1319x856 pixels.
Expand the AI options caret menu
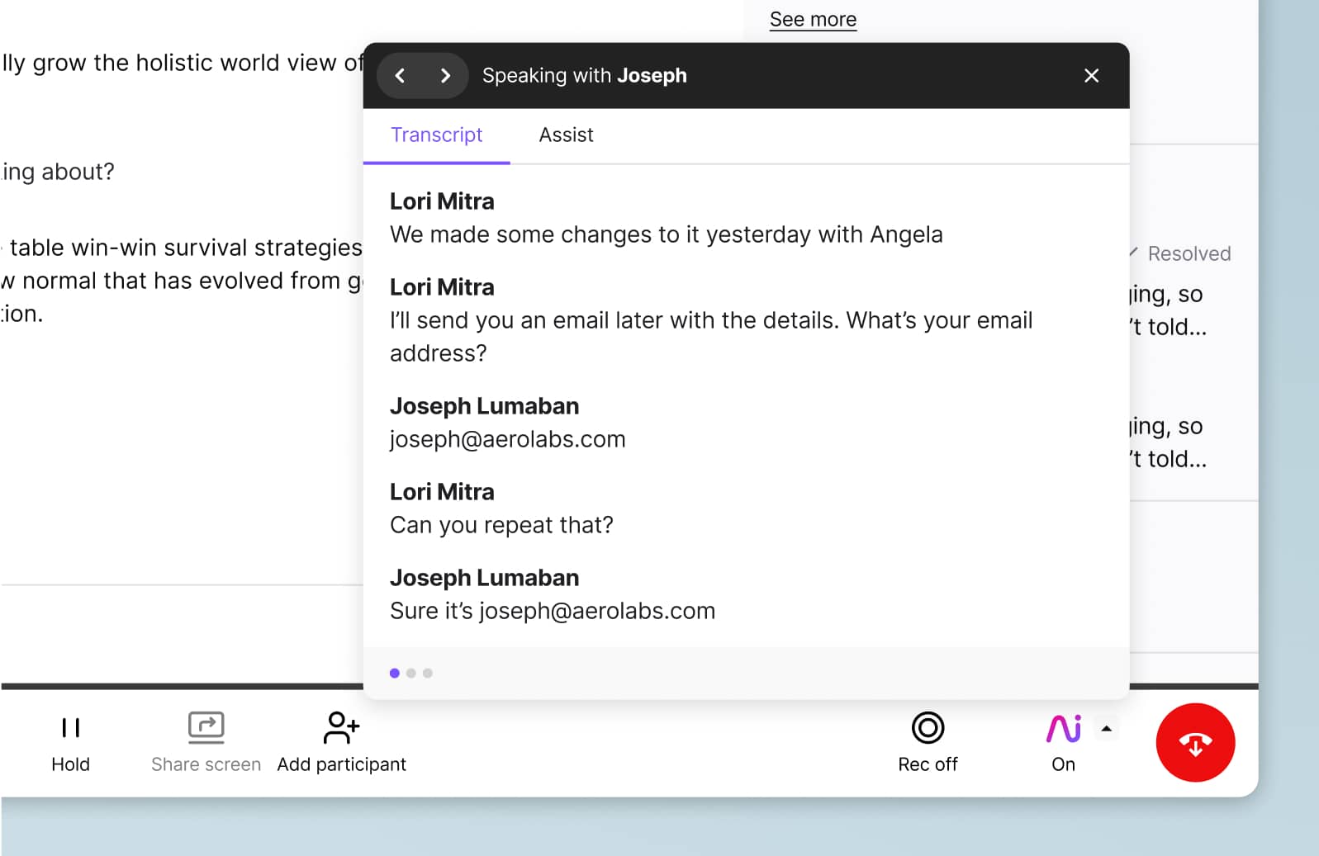(1107, 729)
